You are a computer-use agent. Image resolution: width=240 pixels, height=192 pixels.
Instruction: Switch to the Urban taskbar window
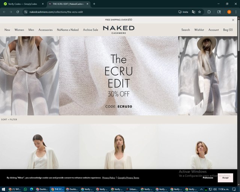[132, 189]
